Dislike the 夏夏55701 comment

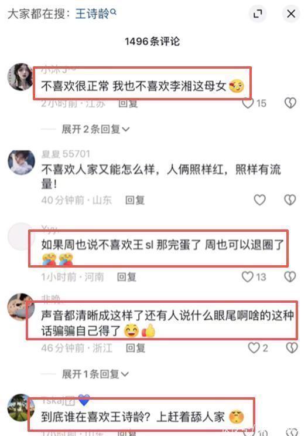click(x=290, y=200)
